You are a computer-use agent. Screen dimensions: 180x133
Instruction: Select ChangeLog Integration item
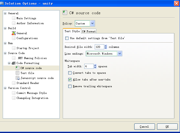pyautogui.click(x=32, y=98)
